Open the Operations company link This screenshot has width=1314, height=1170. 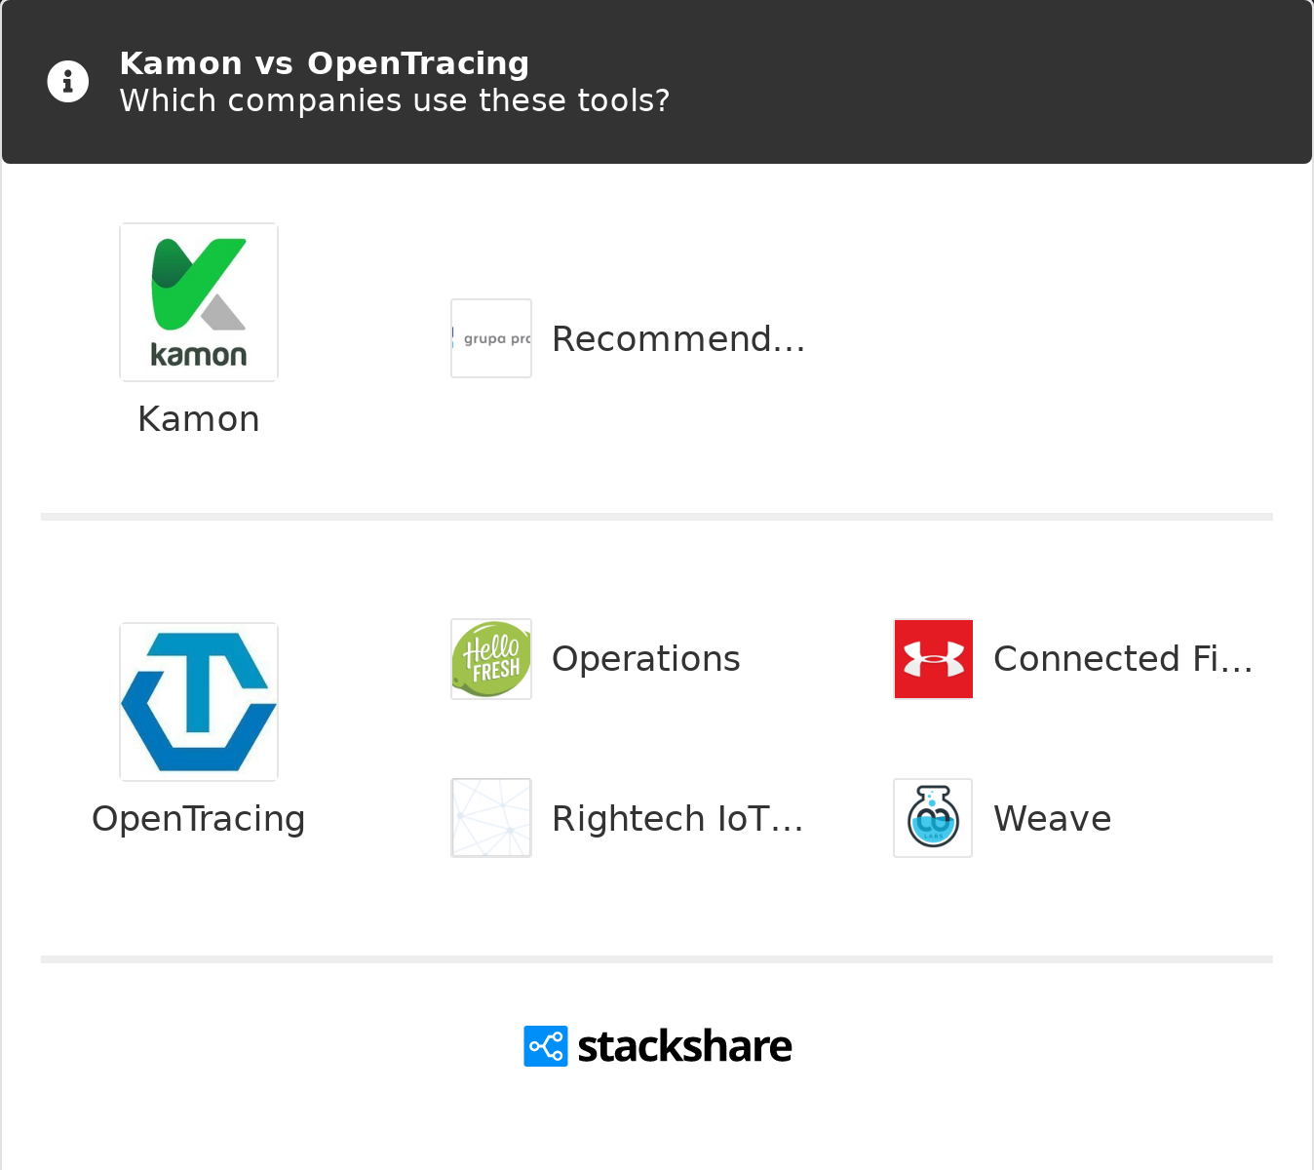(x=645, y=659)
